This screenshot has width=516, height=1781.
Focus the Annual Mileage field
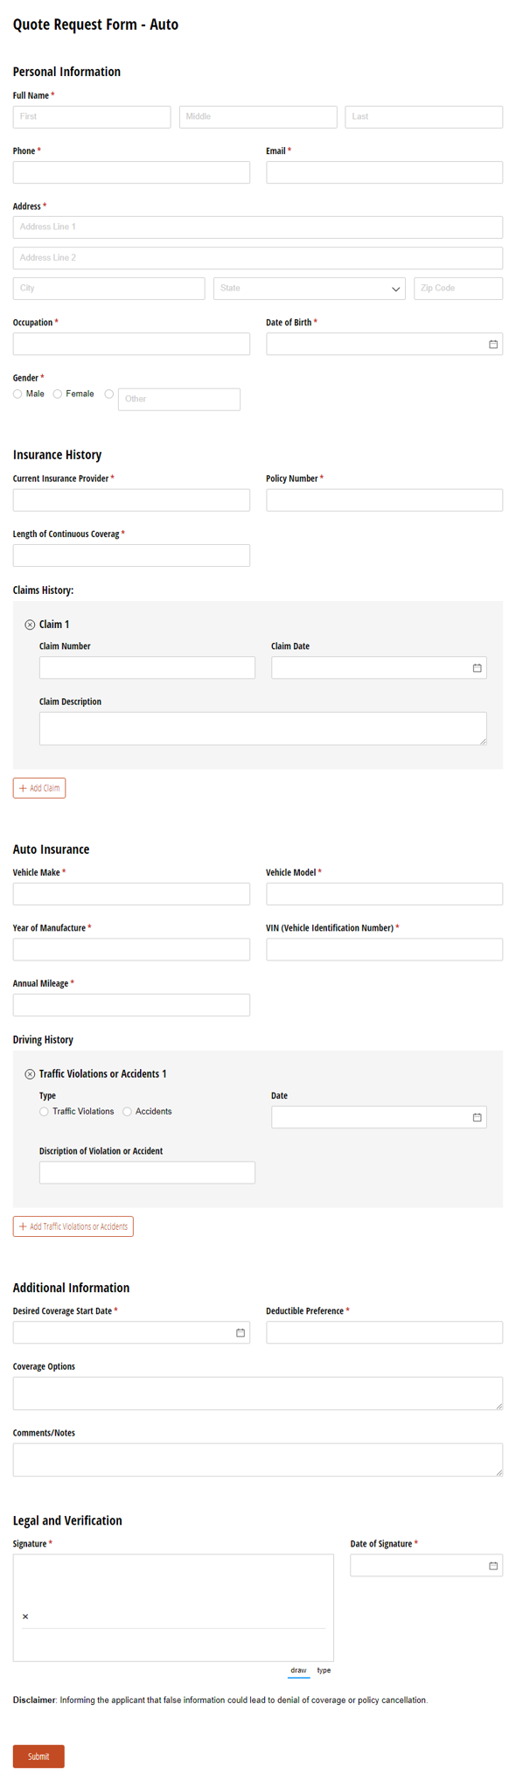(x=131, y=1005)
